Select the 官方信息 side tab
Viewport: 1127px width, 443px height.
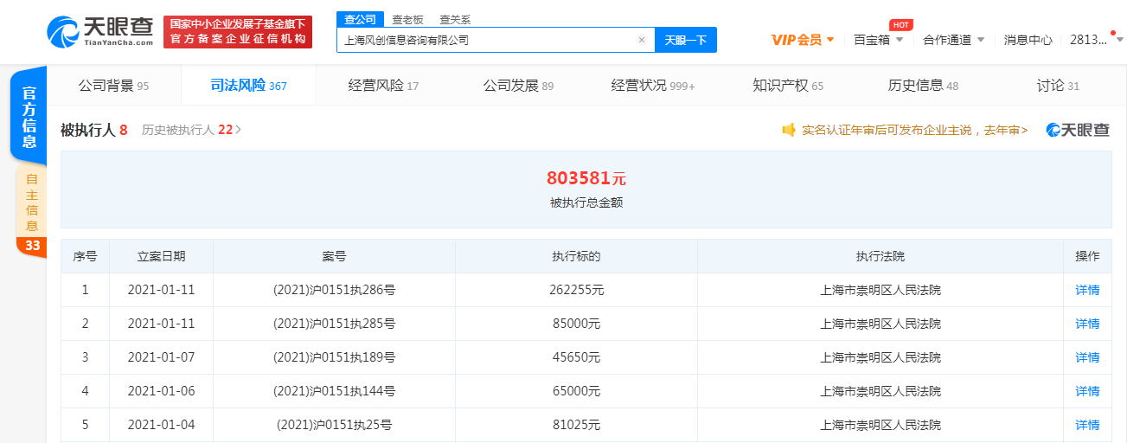(x=29, y=118)
